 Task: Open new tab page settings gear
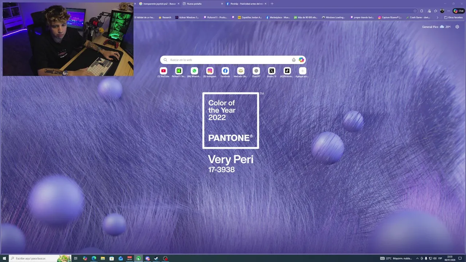457,27
